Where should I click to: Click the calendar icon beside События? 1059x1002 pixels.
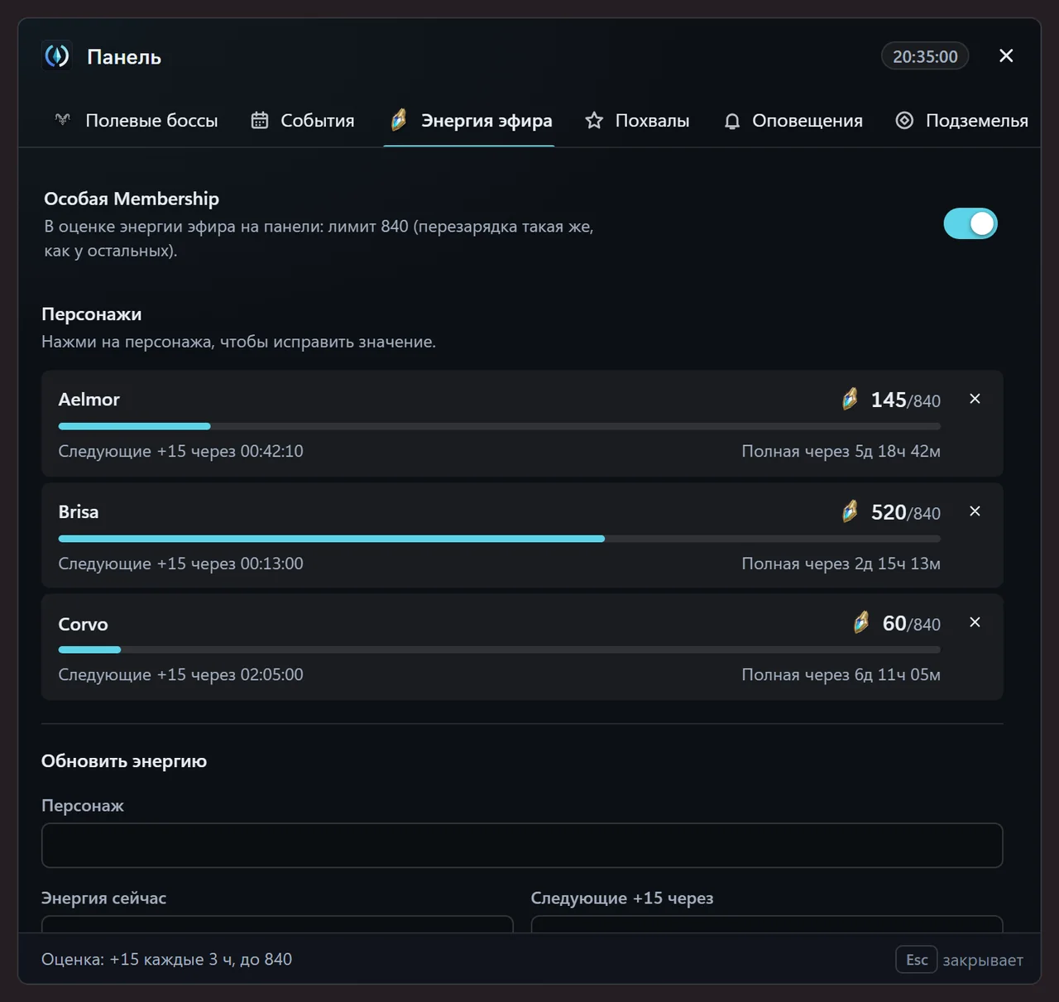[x=260, y=120]
